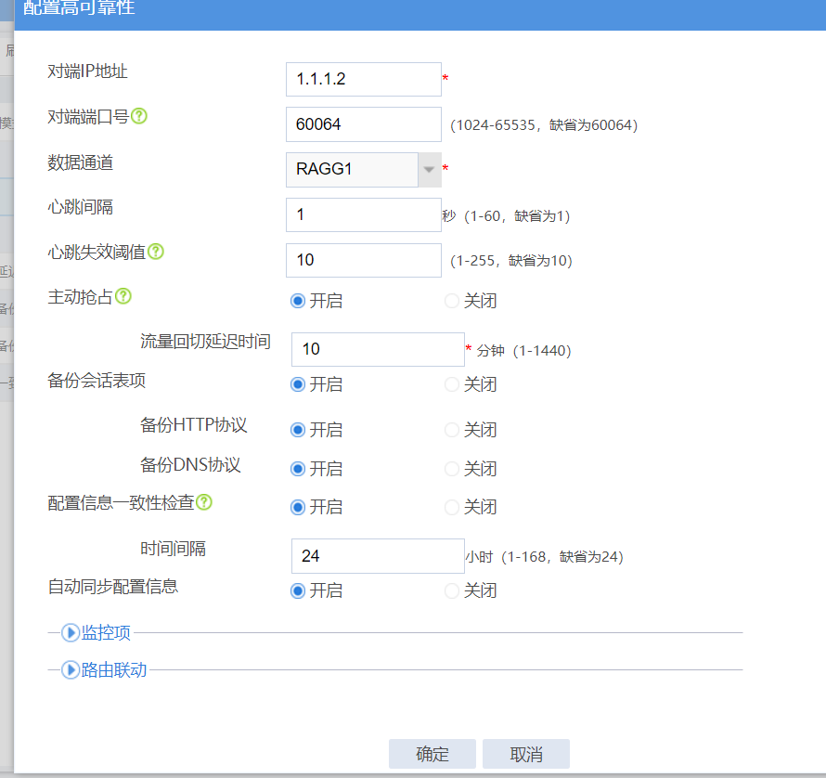This screenshot has height=778, width=826.
Task: Focus the 时间间隔 input with 24
Action: pos(378,555)
